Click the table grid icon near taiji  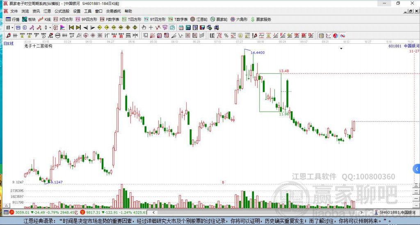(321, 36)
